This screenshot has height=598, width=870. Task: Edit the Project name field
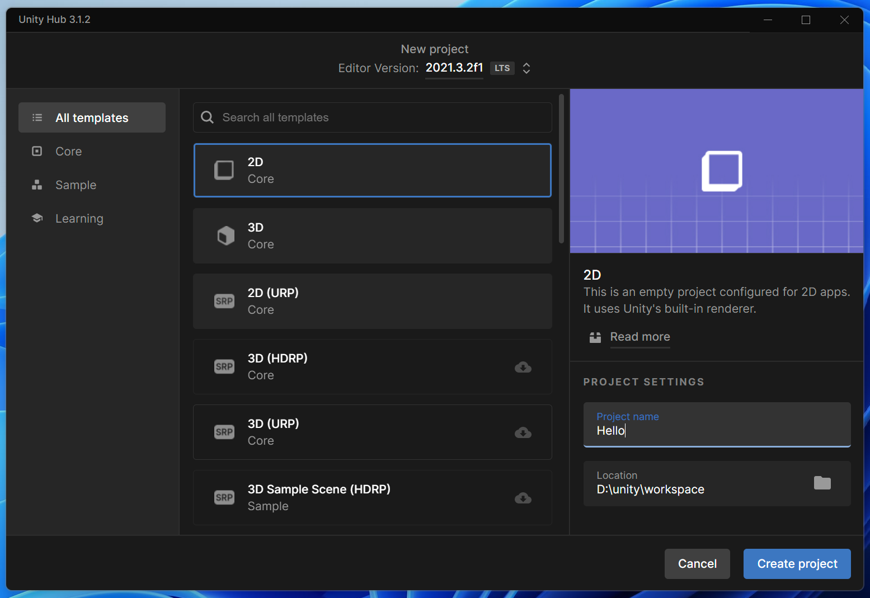(717, 425)
